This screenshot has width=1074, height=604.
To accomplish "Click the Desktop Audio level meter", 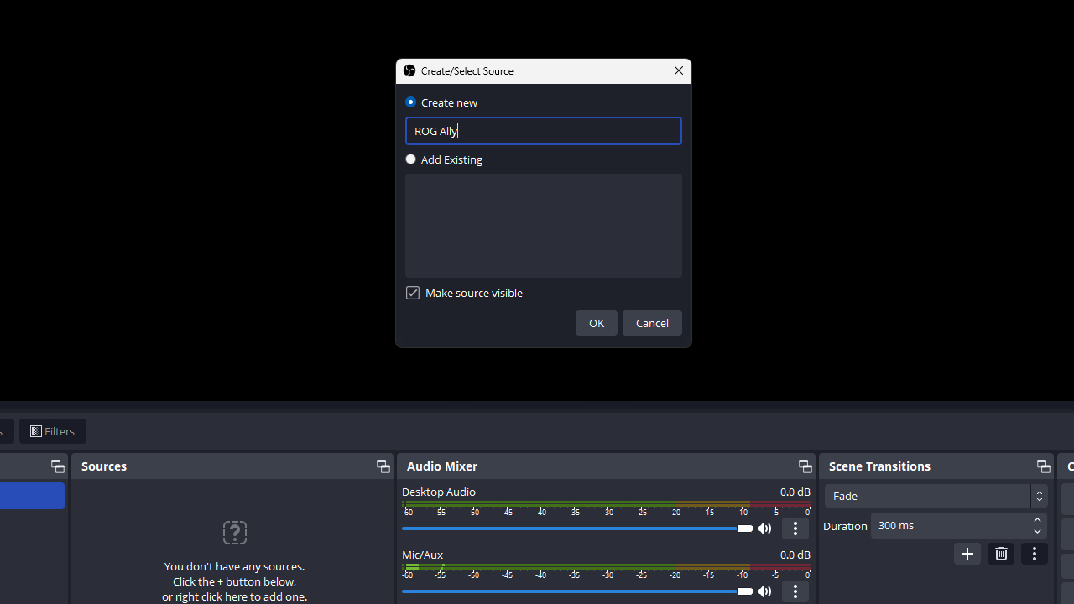I will (607, 505).
